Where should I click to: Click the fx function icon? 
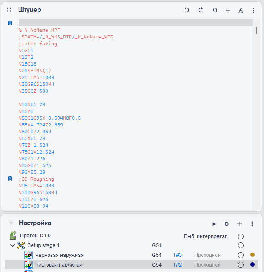coord(241,10)
